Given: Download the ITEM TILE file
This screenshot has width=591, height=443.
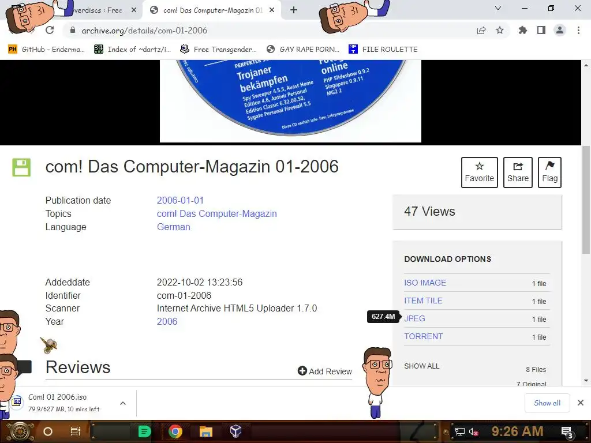Looking at the screenshot, I should (423, 301).
